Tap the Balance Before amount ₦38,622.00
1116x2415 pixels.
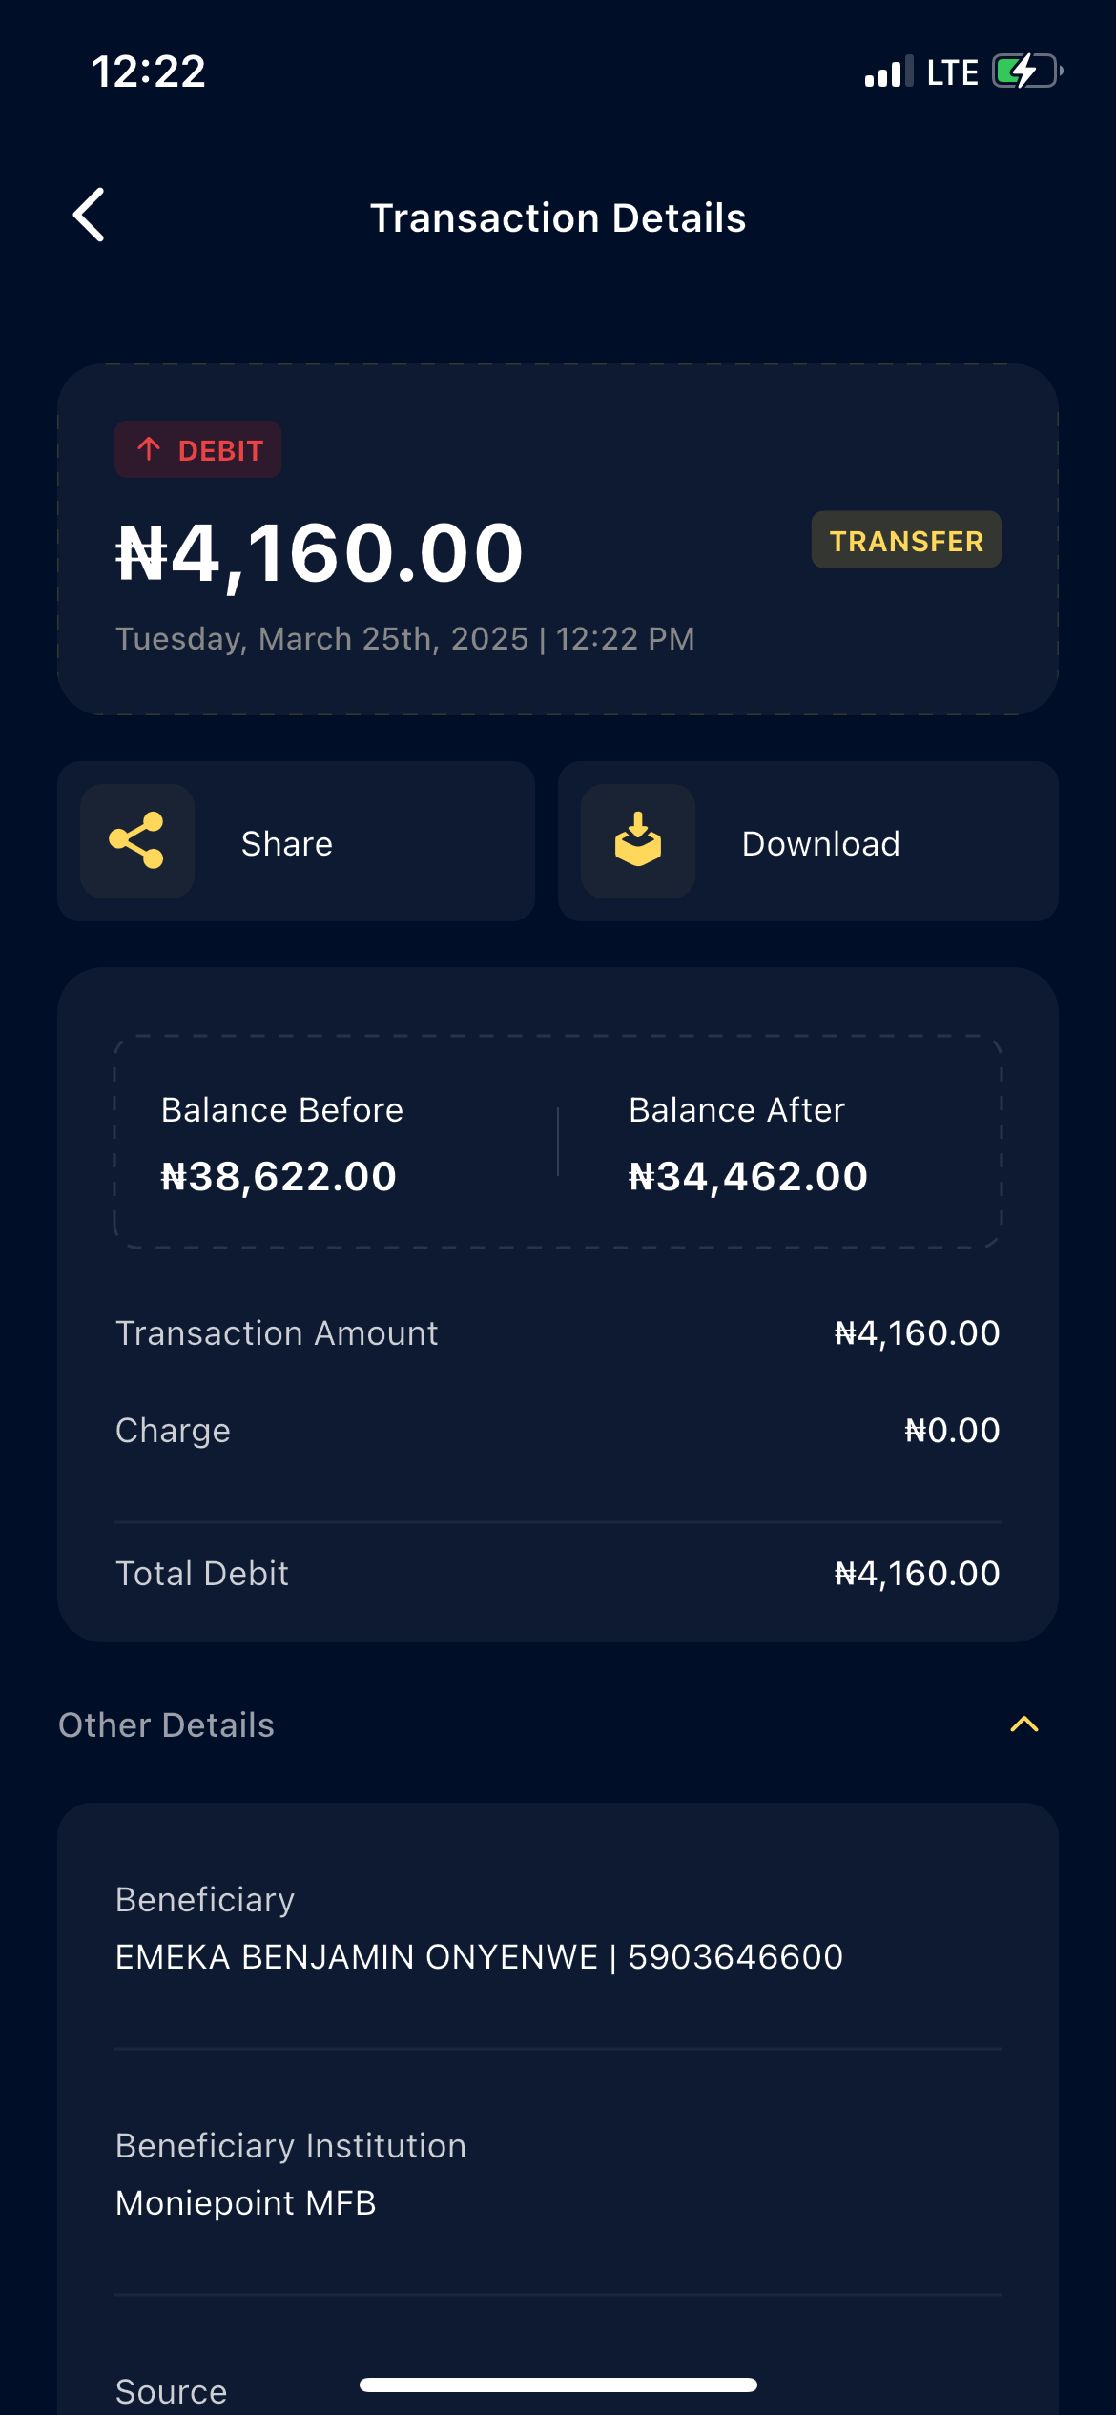pos(279,1177)
